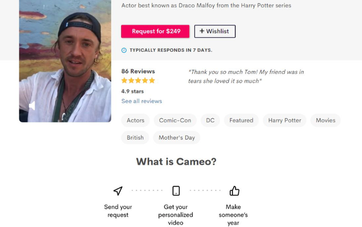Open the See all reviews link
Viewport: 362px width, 227px height.
point(141,101)
